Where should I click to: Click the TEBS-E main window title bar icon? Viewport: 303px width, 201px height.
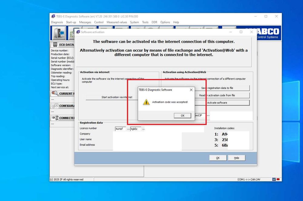(x=53, y=16)
